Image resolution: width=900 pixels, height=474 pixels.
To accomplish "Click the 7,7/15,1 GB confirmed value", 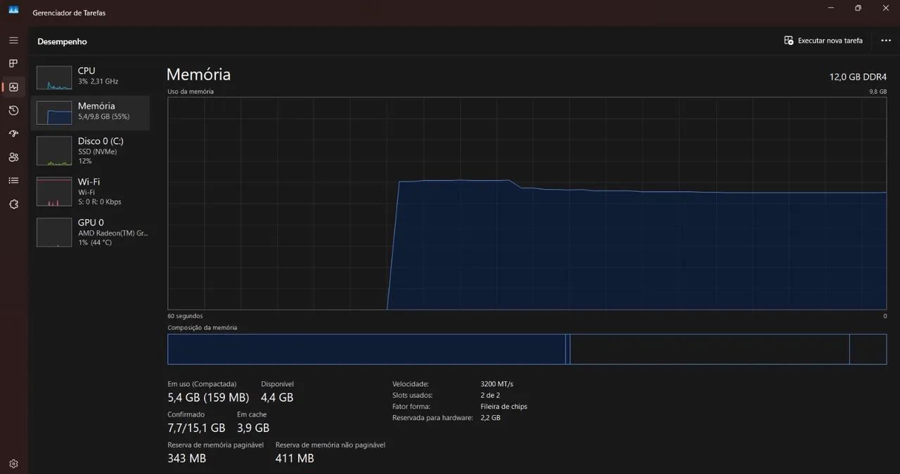I will [196, 428].
